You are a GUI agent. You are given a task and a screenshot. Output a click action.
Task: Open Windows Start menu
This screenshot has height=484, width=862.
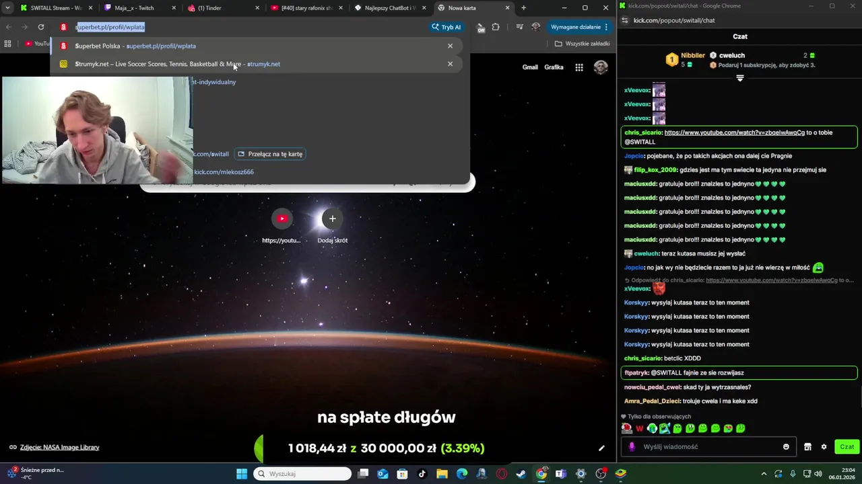[x=242, y=474]
